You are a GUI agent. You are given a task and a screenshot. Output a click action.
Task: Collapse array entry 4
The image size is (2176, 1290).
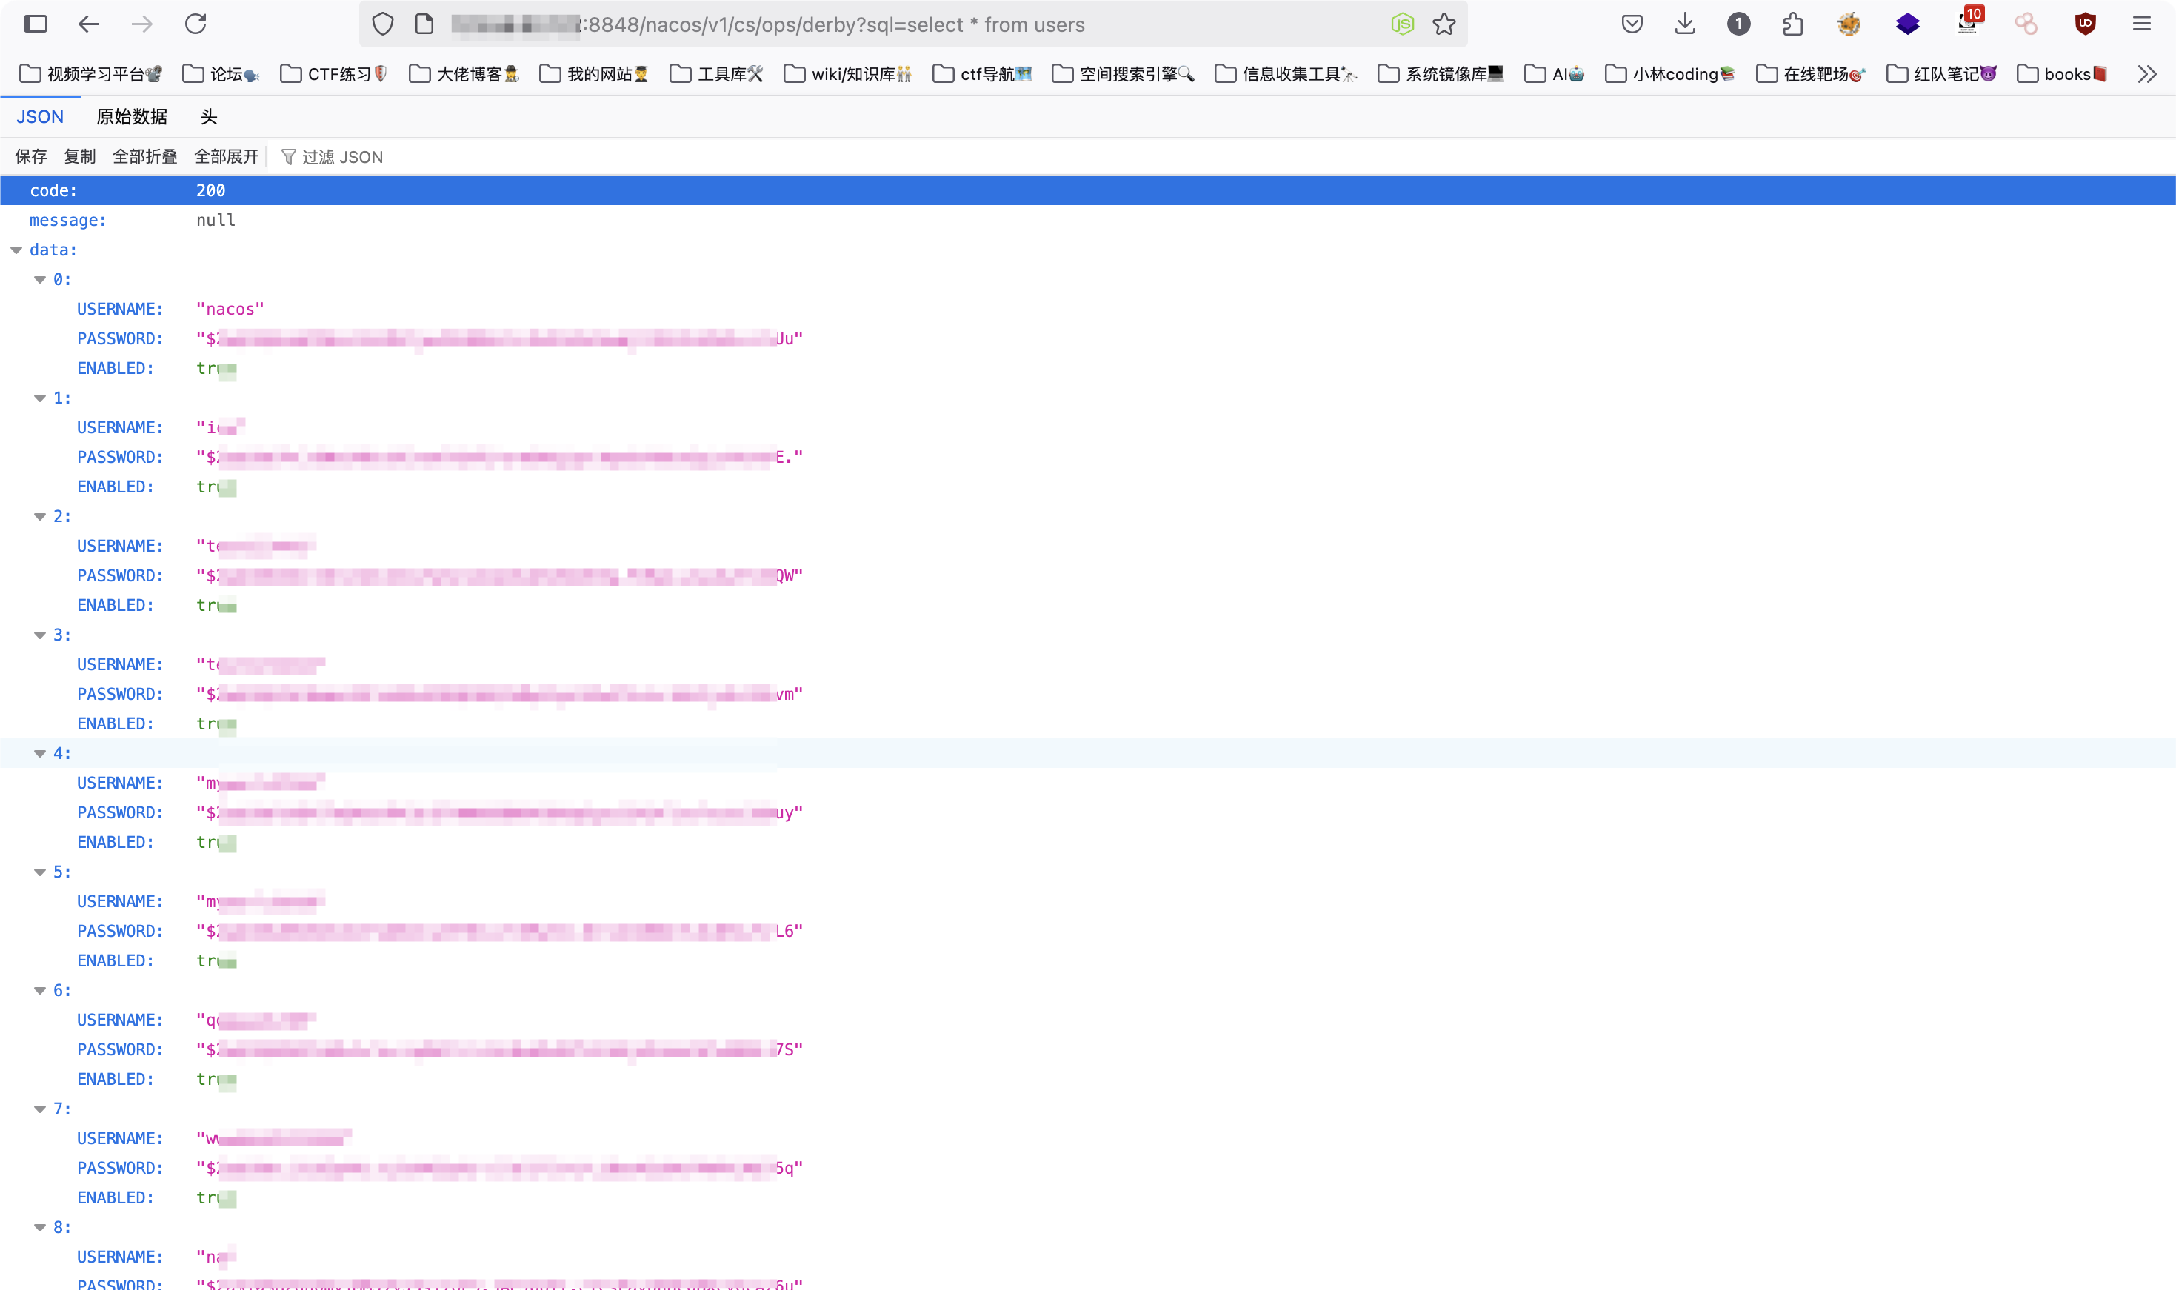tap(40, 754)
